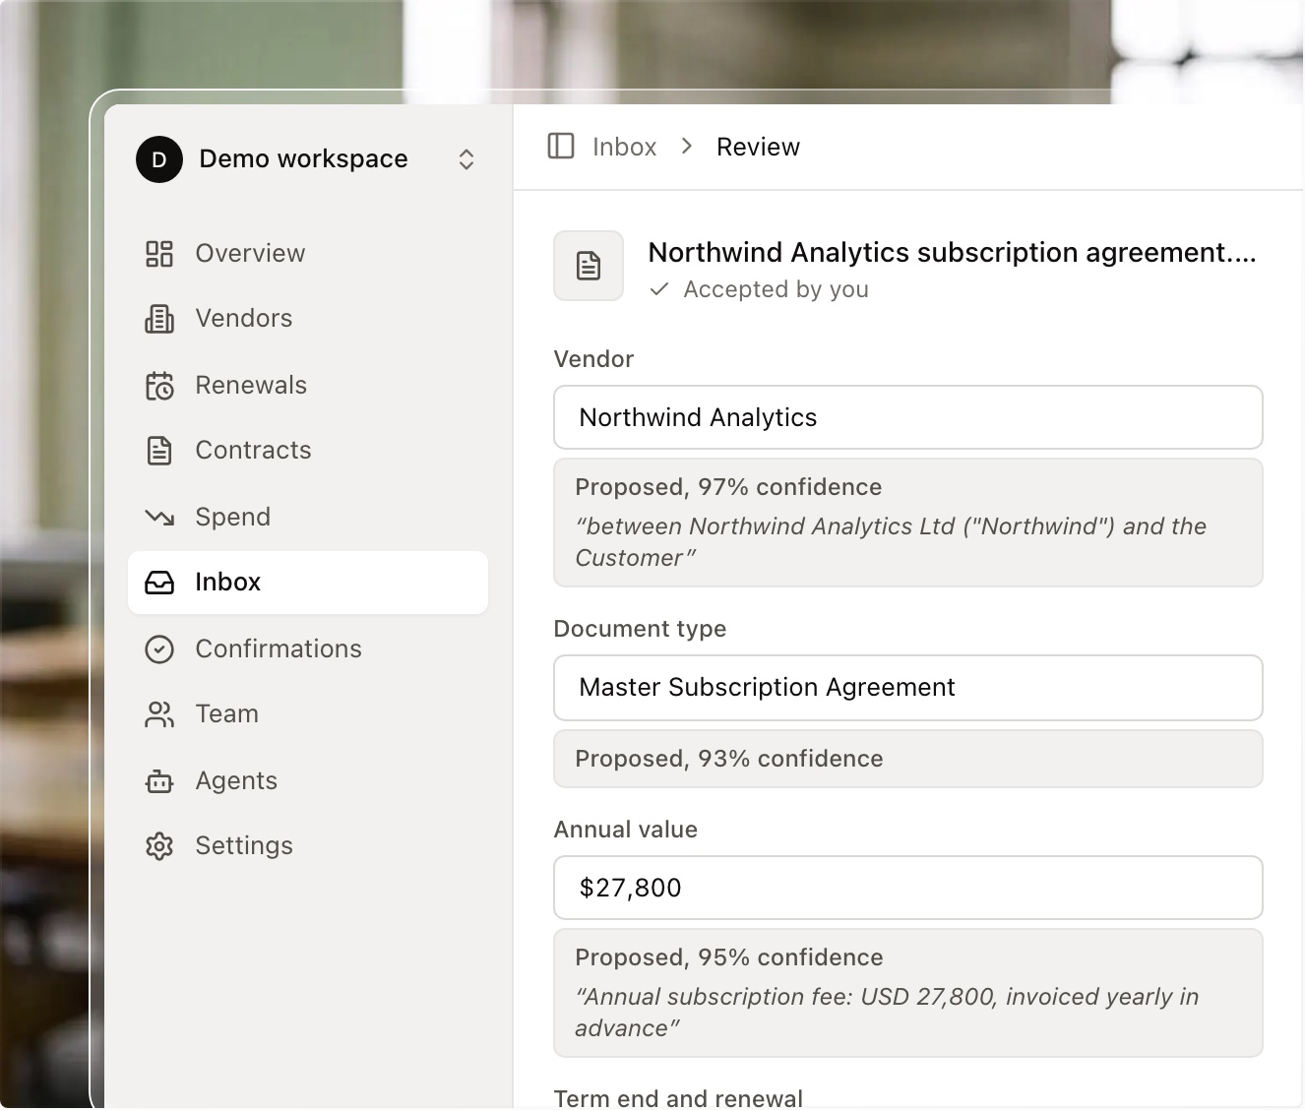Select the Inbox sidebar item
This screenshot has height=1110, width=1305.
tap(308, 583)
